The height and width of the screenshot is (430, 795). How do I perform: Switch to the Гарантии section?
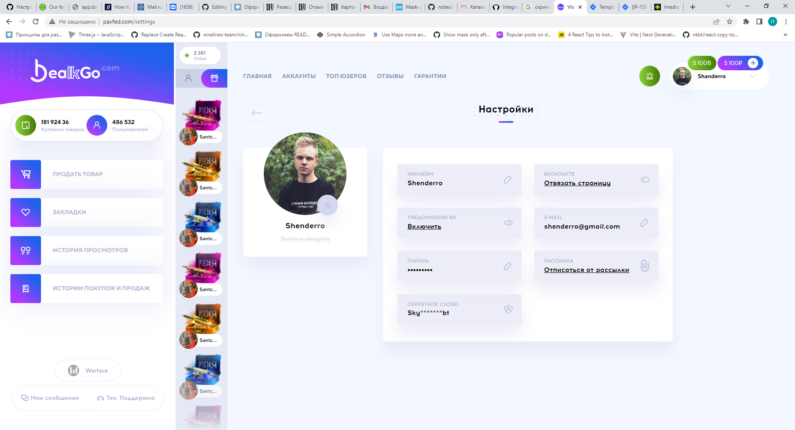tap(430, 76)
